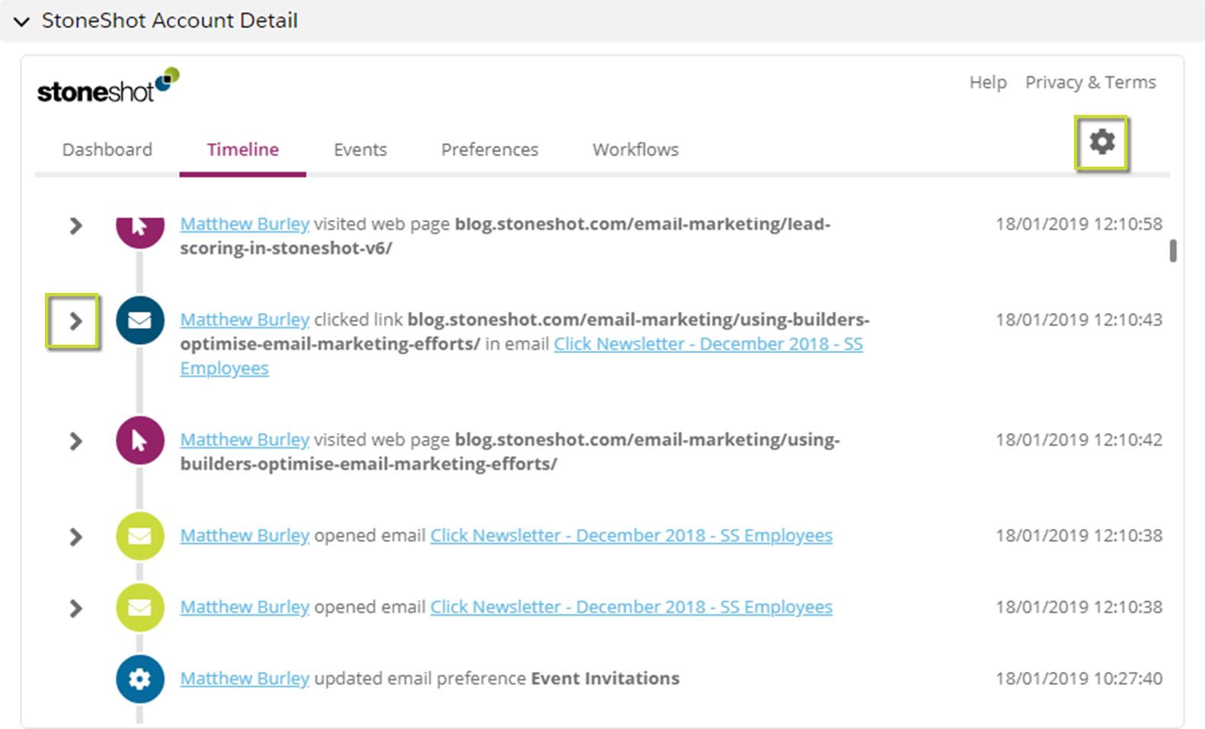The height and width of the screenshot is (729, 1205).
Task: Collapse the StoneShot Account Detail section
Action: [22, 21]
